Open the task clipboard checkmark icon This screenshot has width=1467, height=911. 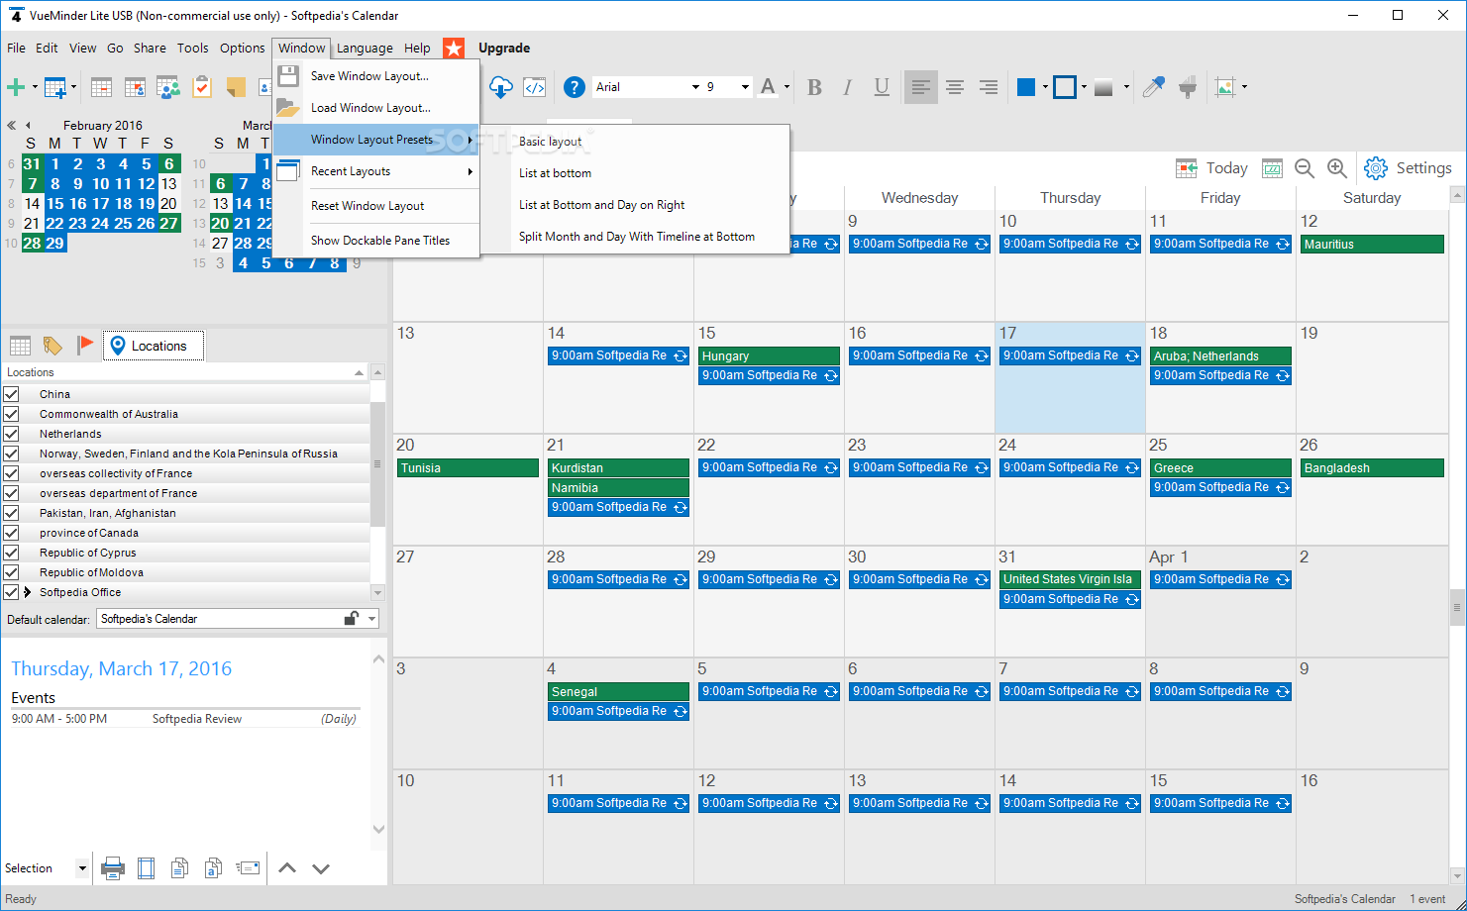click(x=201, y=87)
